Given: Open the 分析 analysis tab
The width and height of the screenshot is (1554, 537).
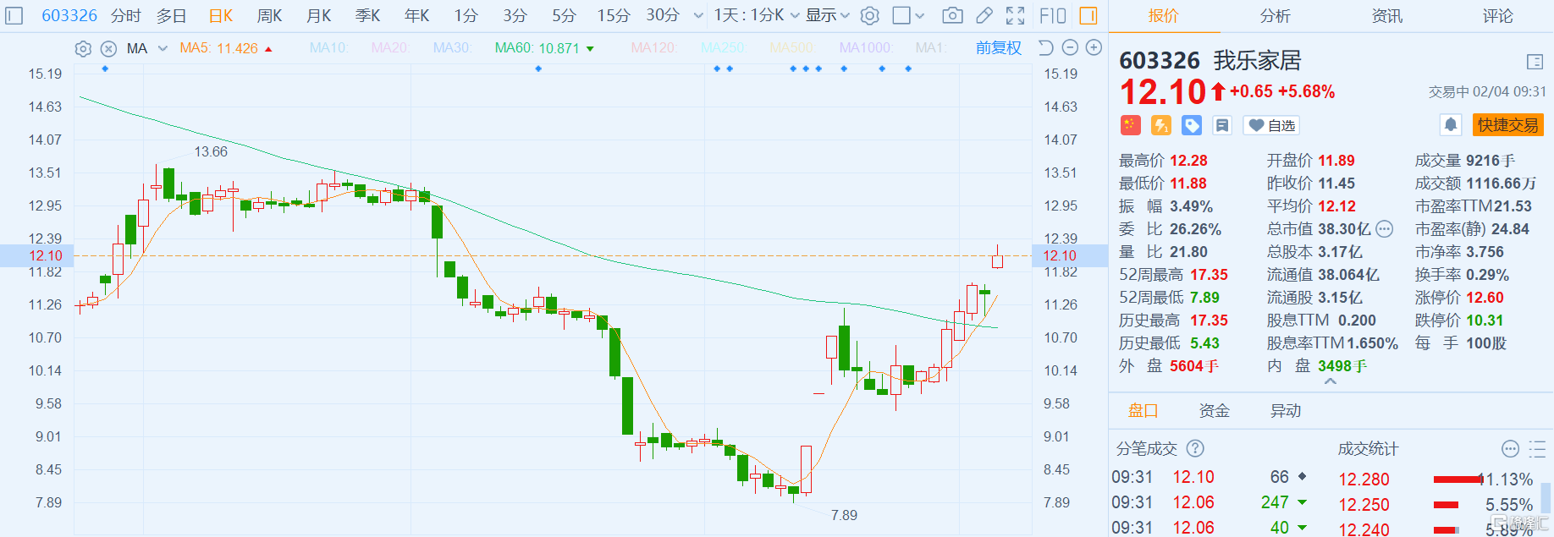Looking at the screenshot, I should (x=1276, y=16).
